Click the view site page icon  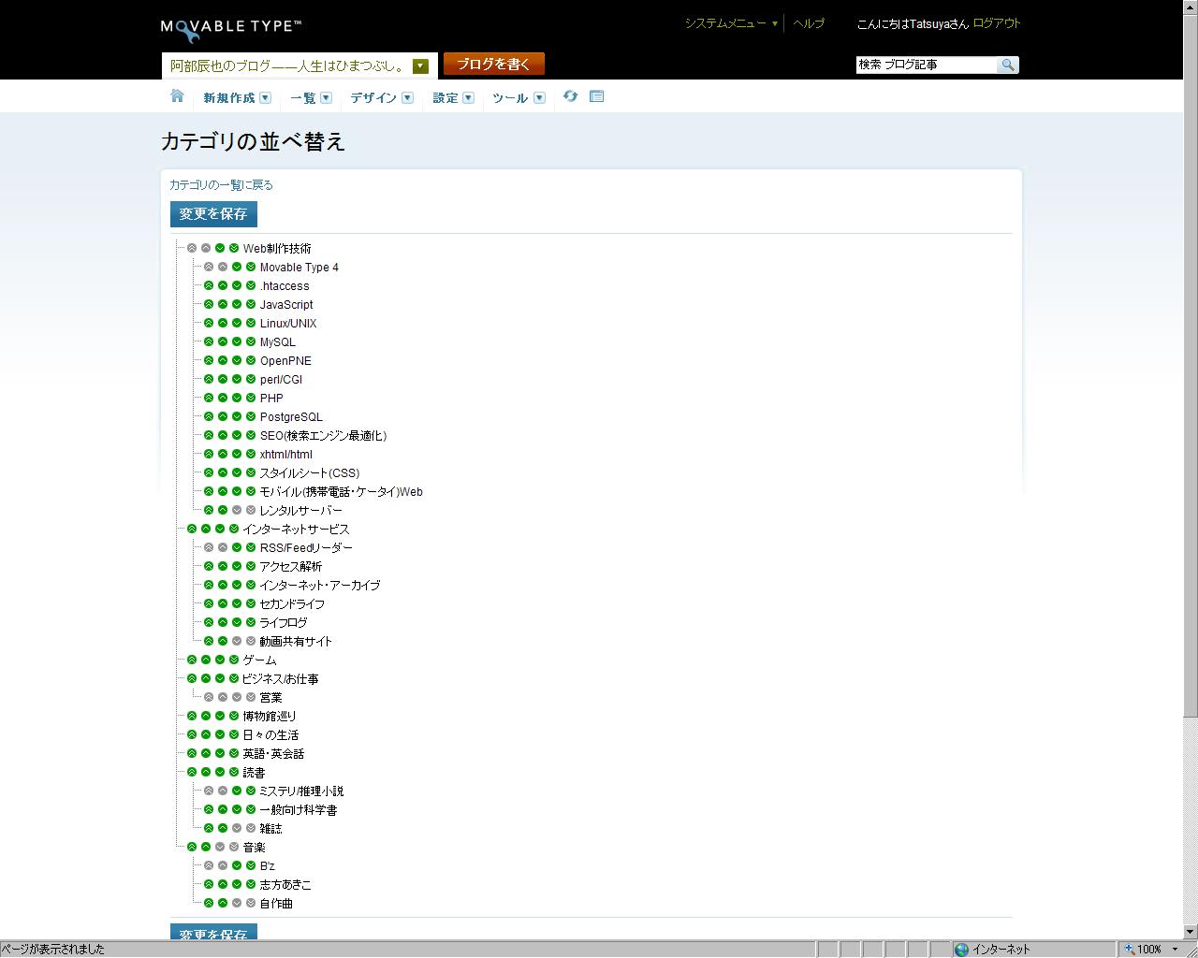tap(596, 96)
